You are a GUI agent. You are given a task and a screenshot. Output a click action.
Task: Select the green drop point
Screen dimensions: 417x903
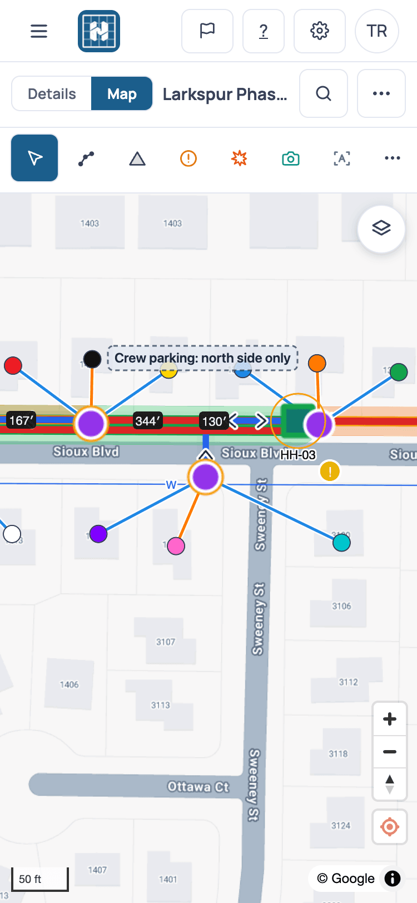pos(399,372)
